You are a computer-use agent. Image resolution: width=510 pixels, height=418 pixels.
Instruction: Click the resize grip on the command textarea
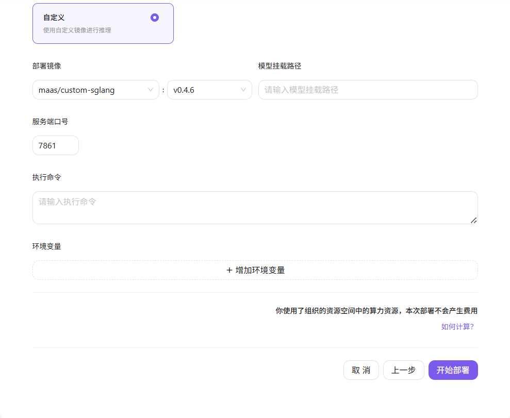click(474, 221)
